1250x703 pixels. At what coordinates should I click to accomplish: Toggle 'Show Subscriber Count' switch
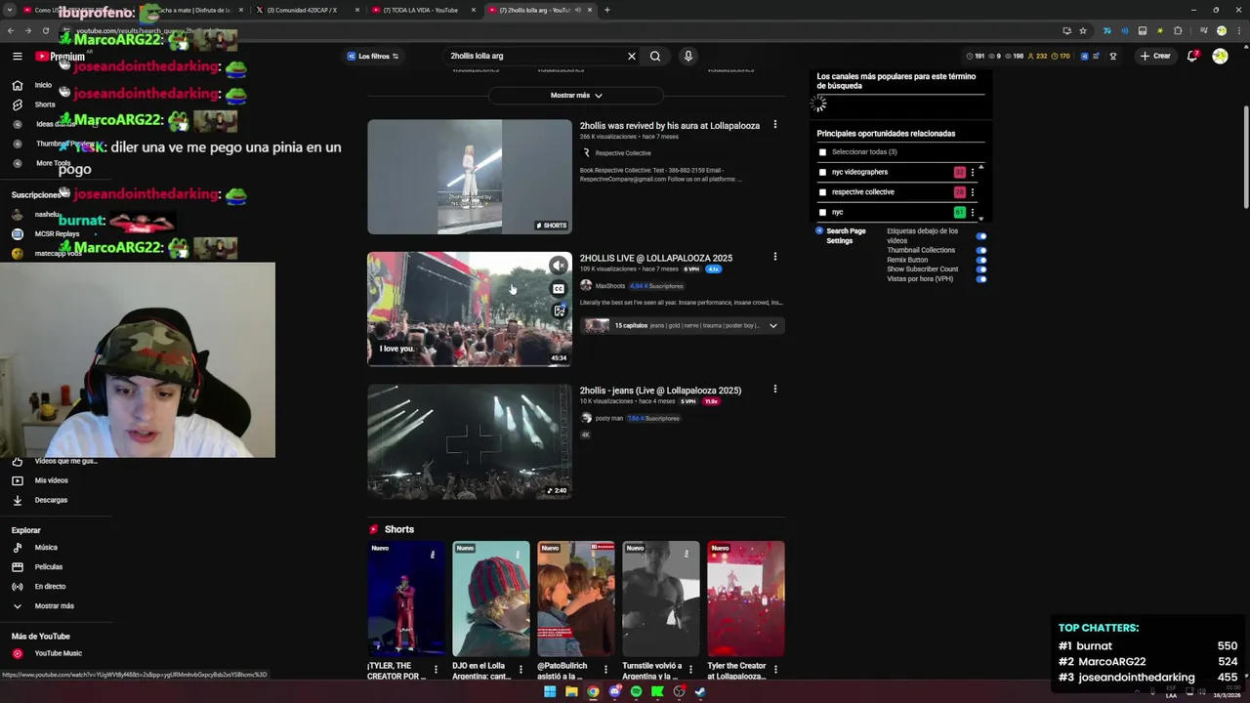click(x=981, y=269)
